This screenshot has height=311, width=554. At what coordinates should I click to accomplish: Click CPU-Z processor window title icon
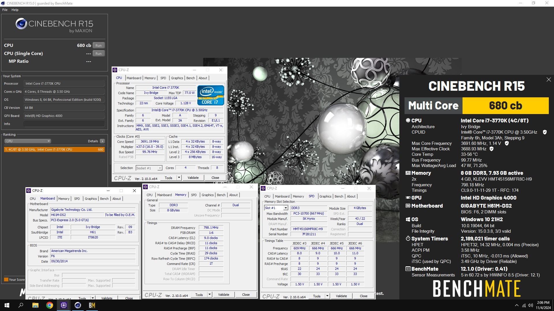(115, 70)
